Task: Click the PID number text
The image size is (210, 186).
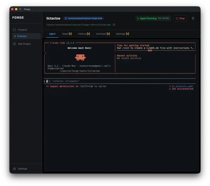Action: (x=163, y=18)
